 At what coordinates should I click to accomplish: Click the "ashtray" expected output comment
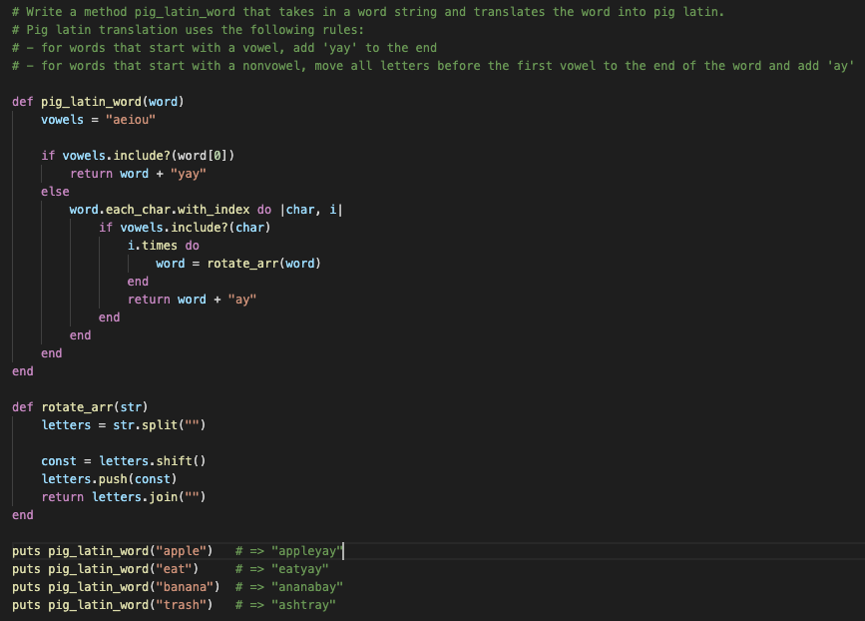303,605
